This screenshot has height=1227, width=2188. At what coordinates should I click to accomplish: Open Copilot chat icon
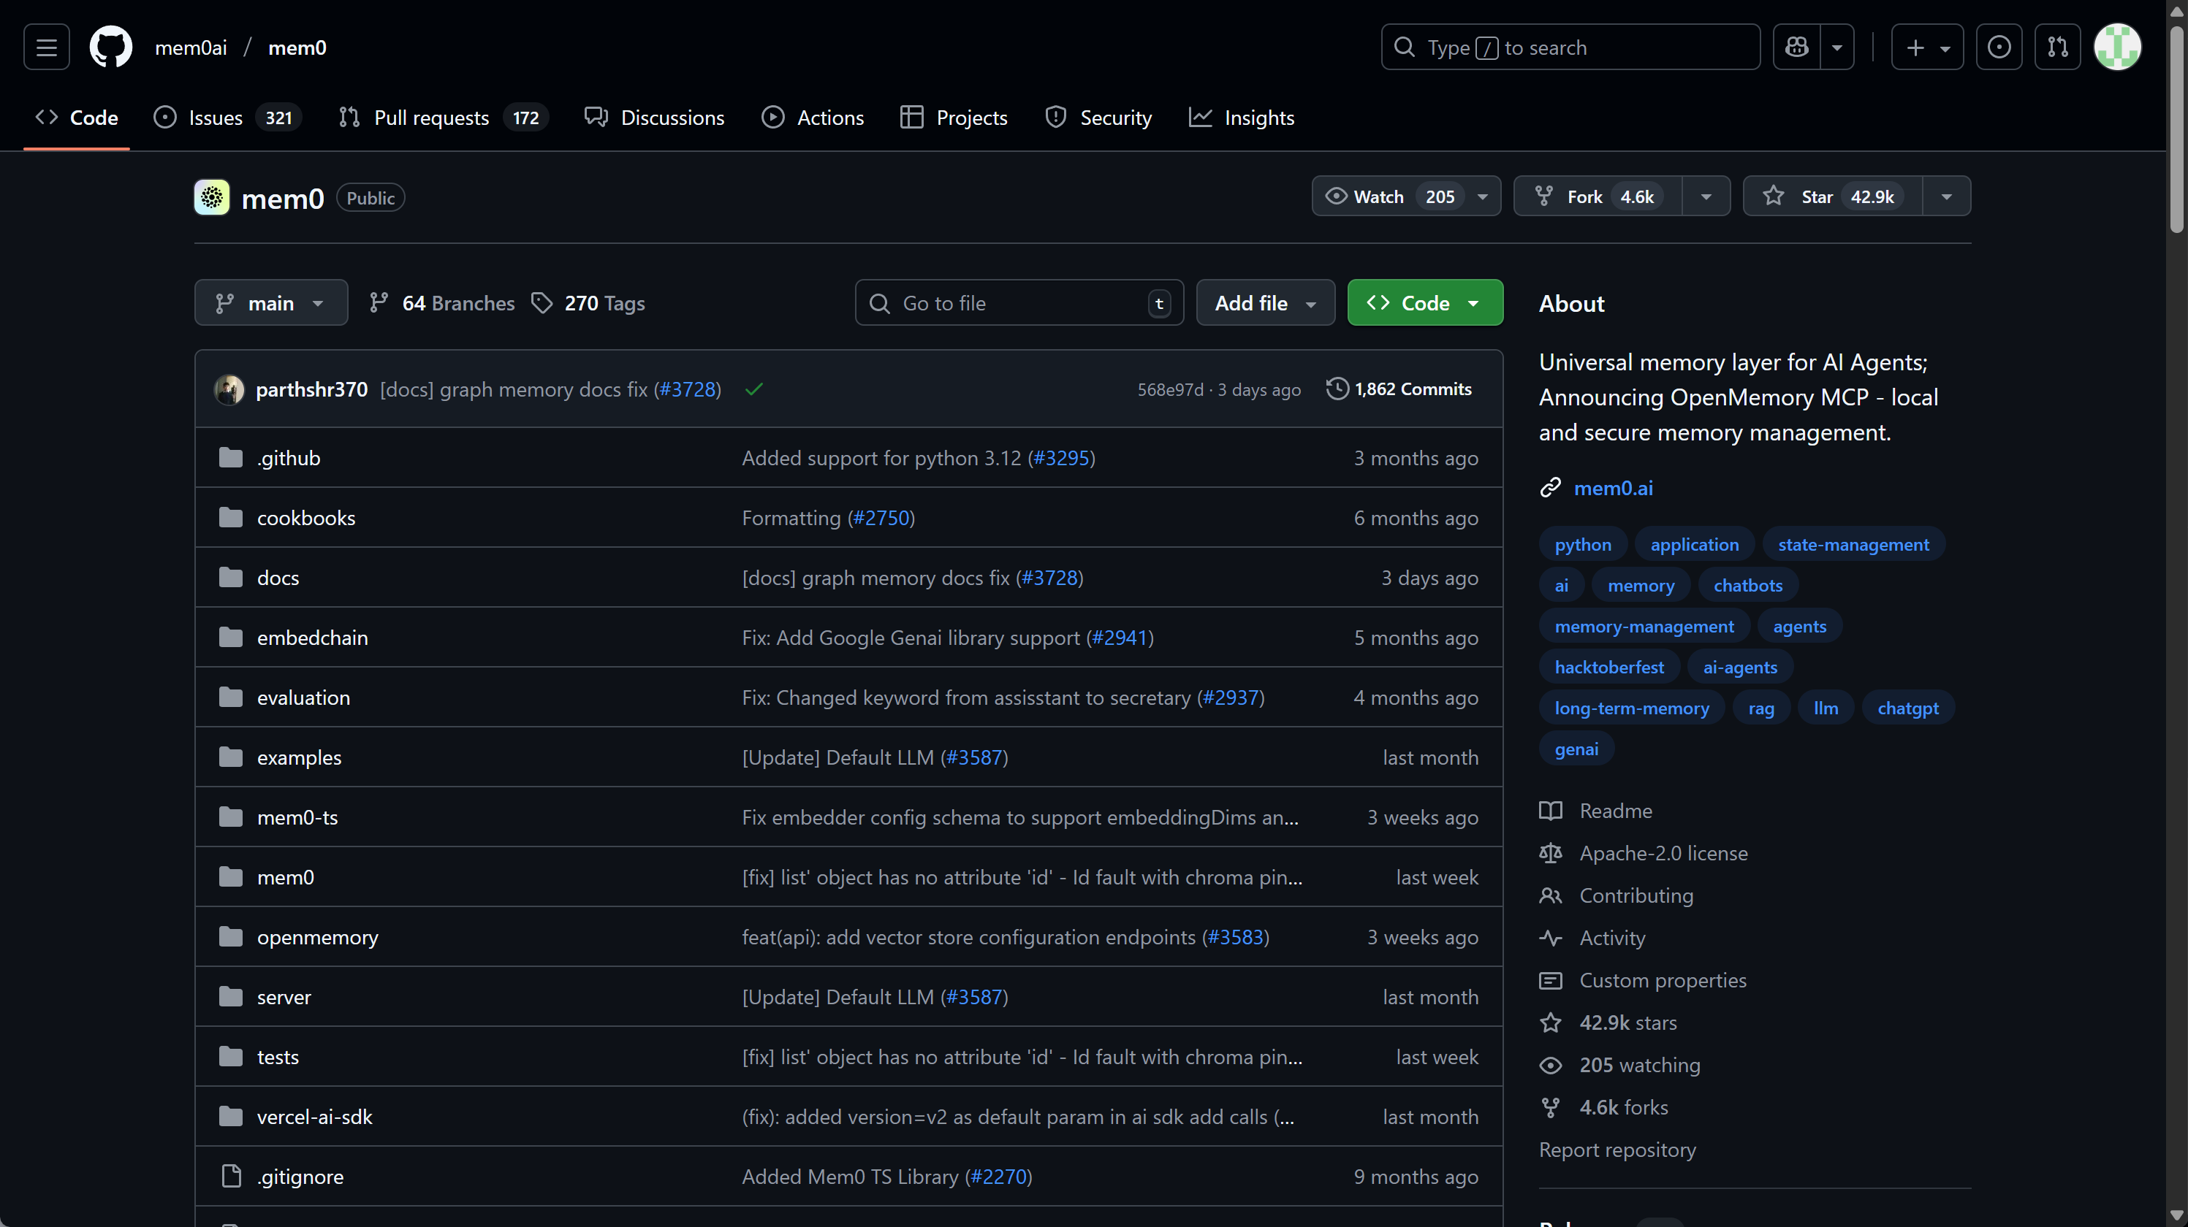[x=1796, y=47]
